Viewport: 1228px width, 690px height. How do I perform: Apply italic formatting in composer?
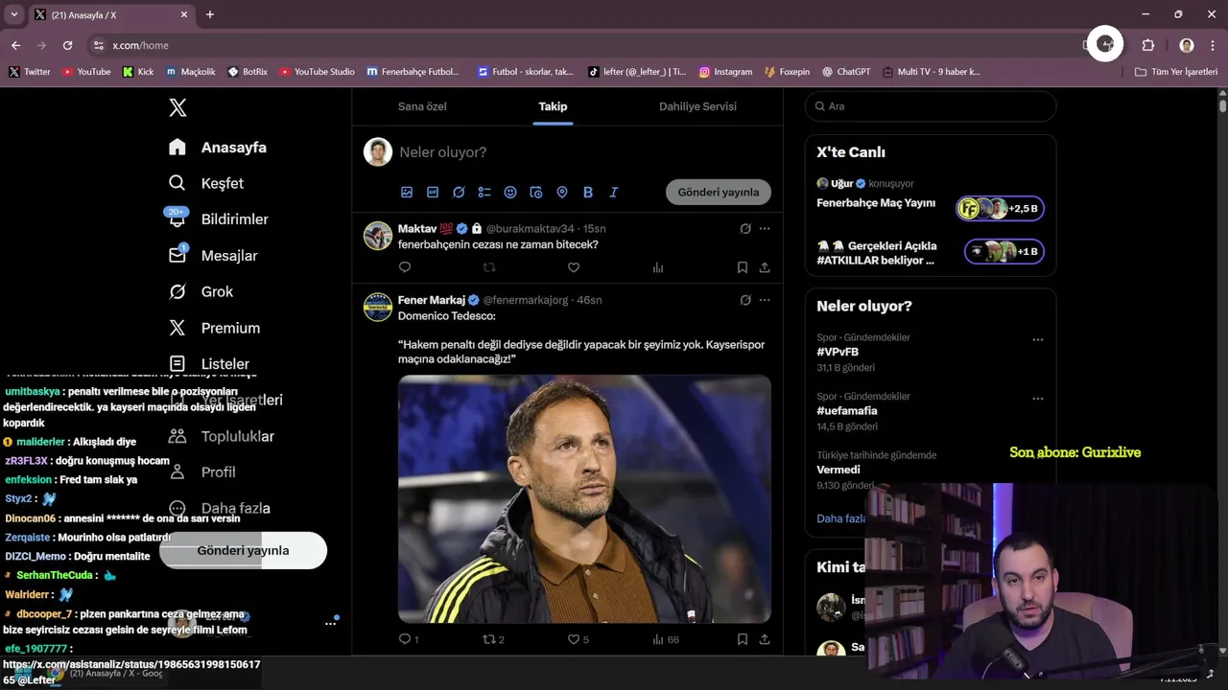pyautogui.click(x=614, y=192)
